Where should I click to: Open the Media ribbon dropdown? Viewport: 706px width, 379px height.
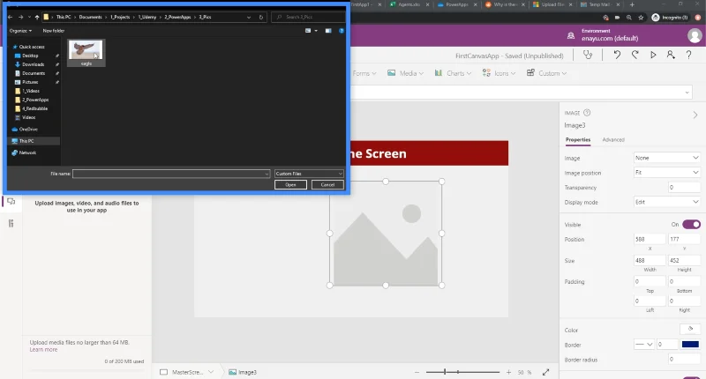point(405,73)
